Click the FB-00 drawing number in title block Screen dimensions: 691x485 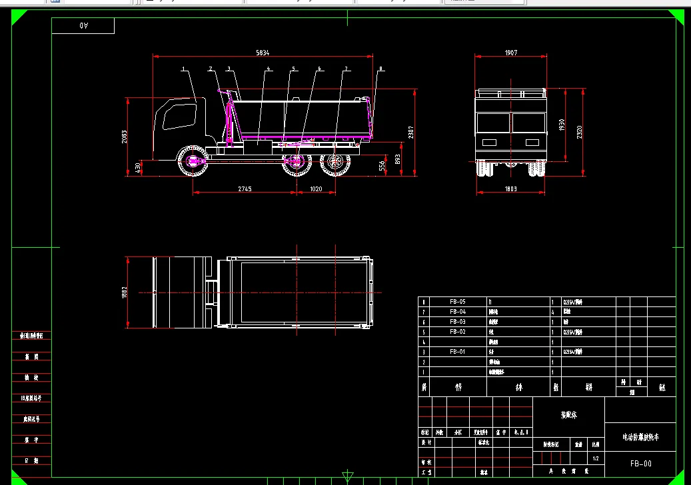641,464
